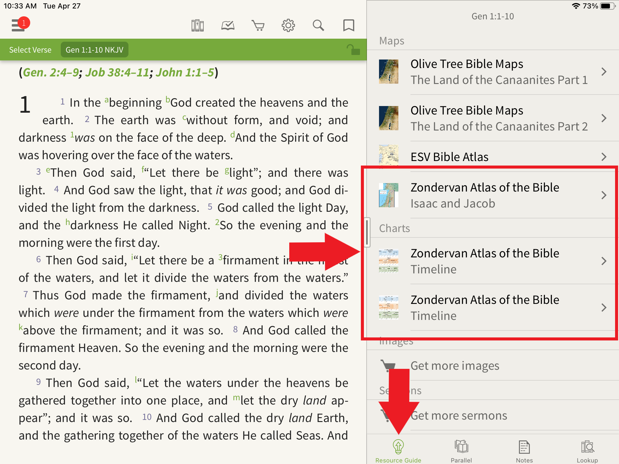
Task: Tap verse number 9
Action: (x=38, y=382)
